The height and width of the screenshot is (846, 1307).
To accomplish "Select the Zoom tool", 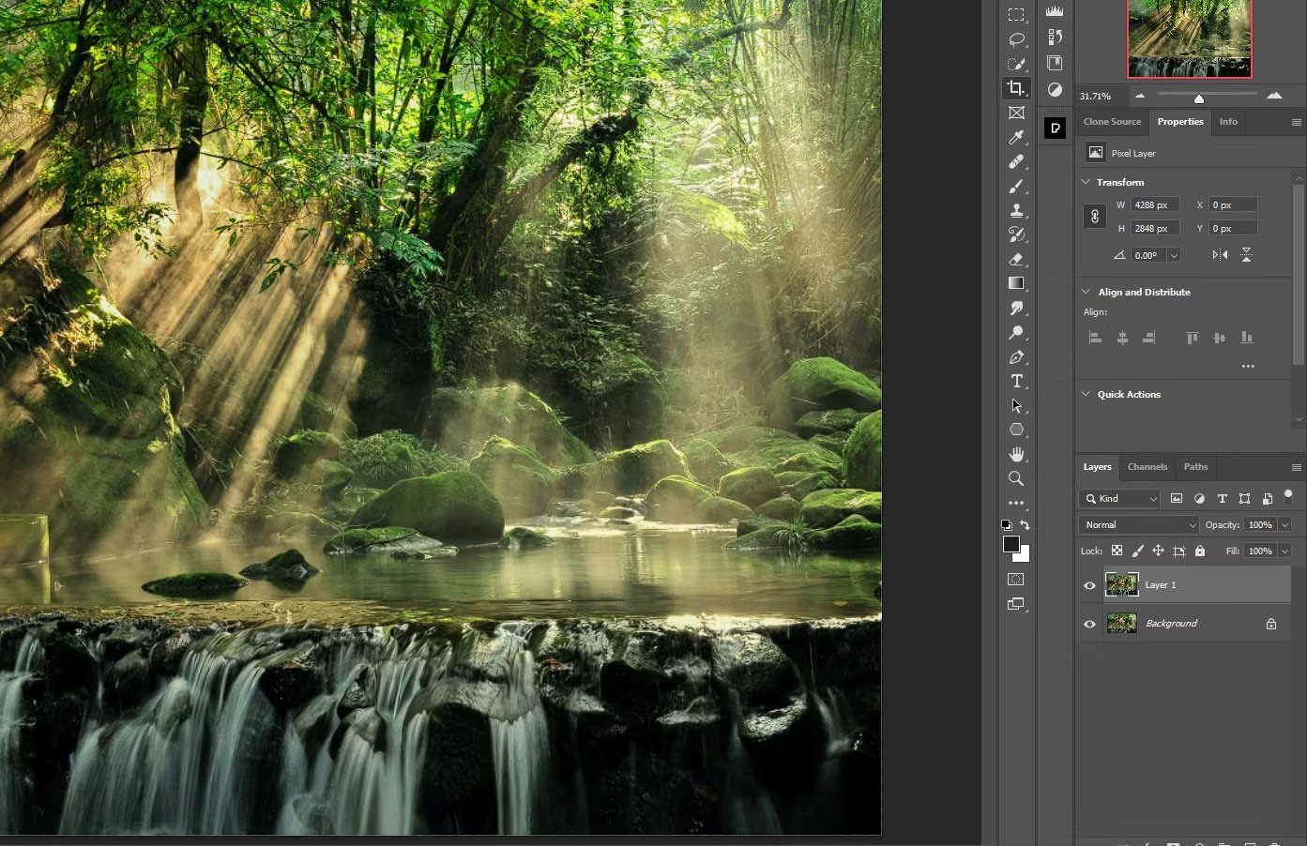I will click(1016, 478).
